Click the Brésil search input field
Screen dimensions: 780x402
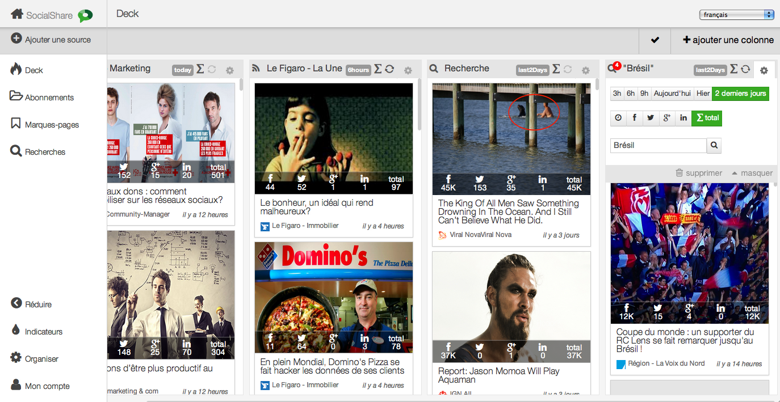pyautogui.click(x=659, y=146)
